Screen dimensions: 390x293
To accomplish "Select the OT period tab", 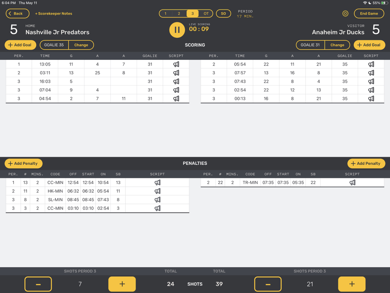I will 206,13.
